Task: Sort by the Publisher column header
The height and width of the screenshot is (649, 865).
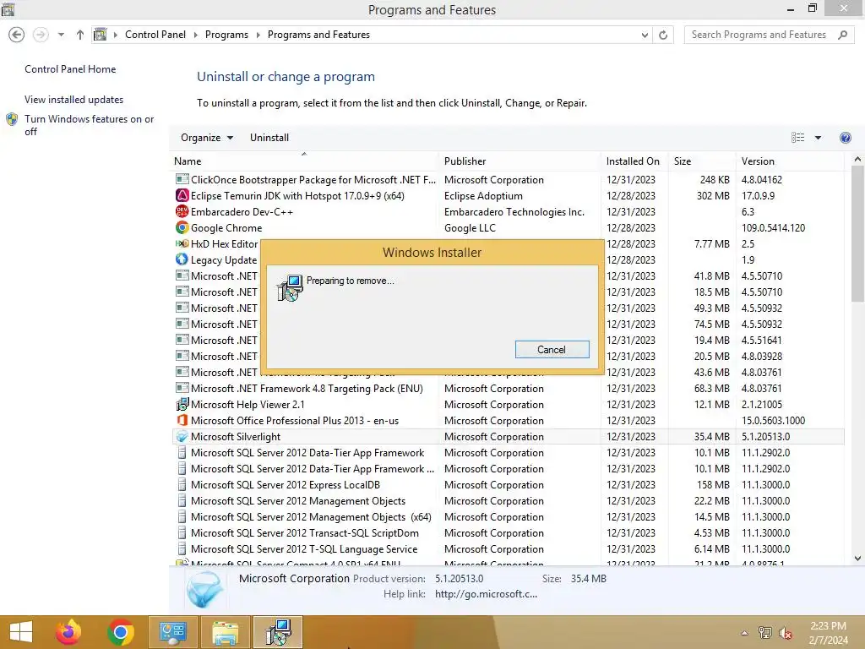Action: pyautogui.click(x=520, y=161)
